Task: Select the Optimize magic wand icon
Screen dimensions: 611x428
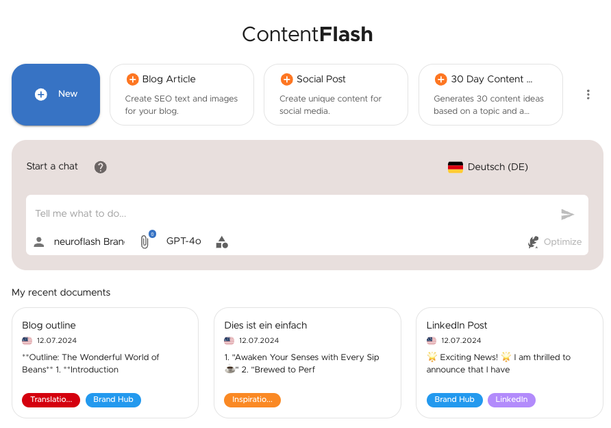Action: coord(534,241)
